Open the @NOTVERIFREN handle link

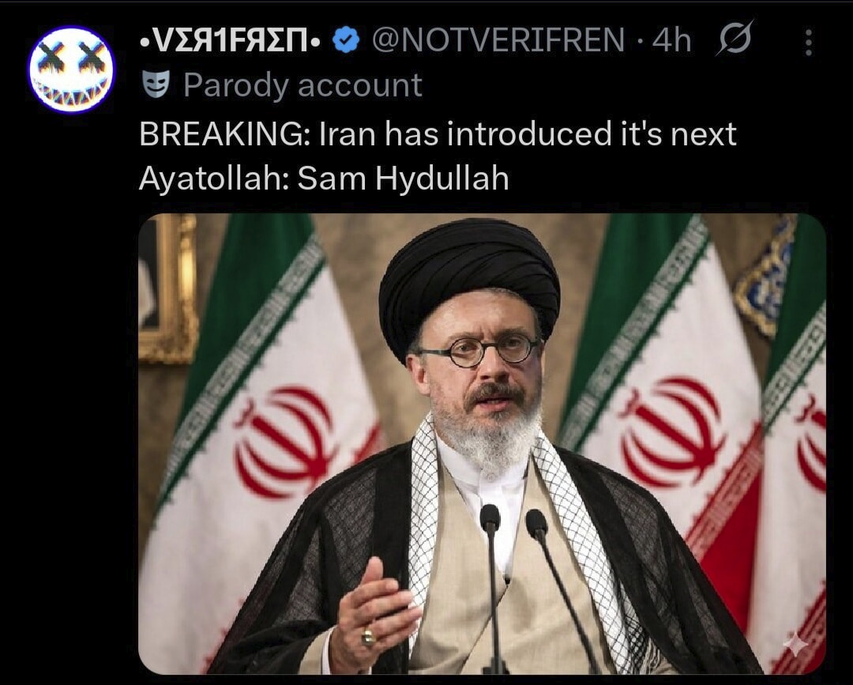click(x=498, y=40)
